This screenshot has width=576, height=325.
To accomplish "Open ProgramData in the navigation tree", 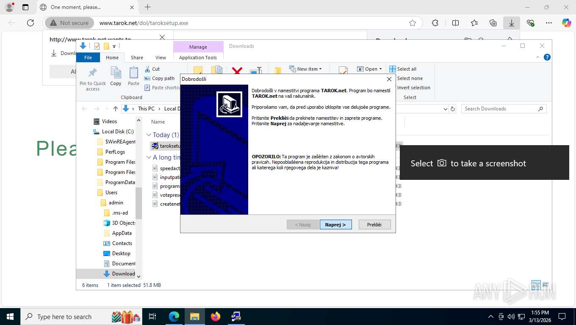I will click(x=116, y=182).
